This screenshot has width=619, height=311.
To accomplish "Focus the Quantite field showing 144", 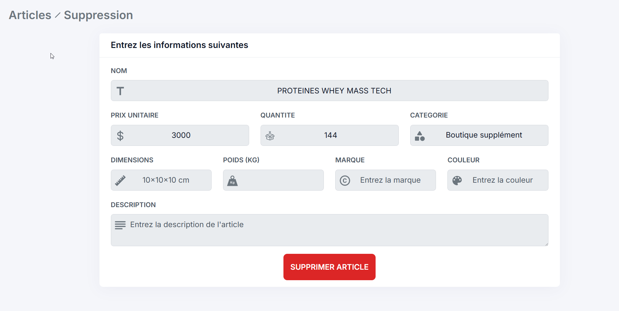I will pos(330,135).
